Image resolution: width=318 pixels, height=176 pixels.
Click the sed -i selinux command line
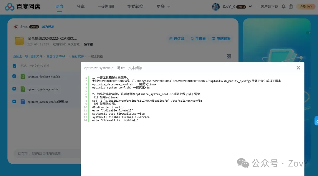coord(147,100)
